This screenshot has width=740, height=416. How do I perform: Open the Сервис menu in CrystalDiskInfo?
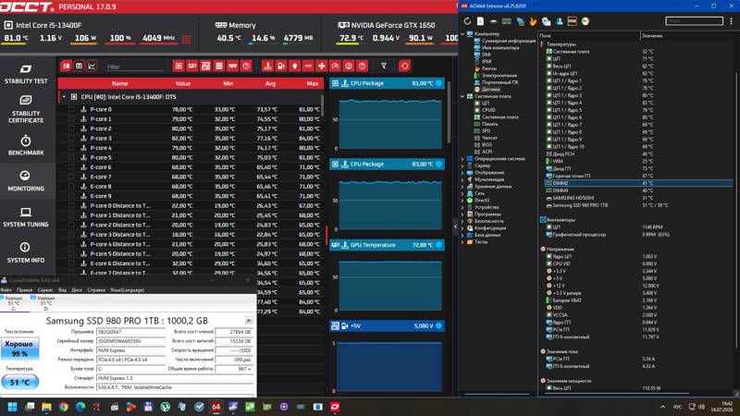click(45, 290)
